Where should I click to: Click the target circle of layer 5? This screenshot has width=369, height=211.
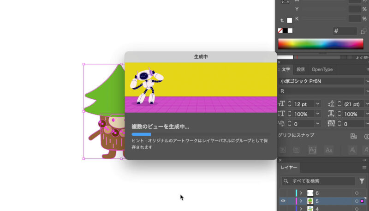(x=357, y=201)
